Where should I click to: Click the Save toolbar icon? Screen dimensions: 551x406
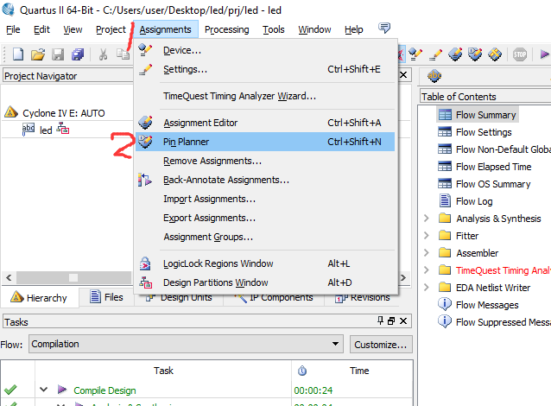pyautogui.click(x=58, y=54)
